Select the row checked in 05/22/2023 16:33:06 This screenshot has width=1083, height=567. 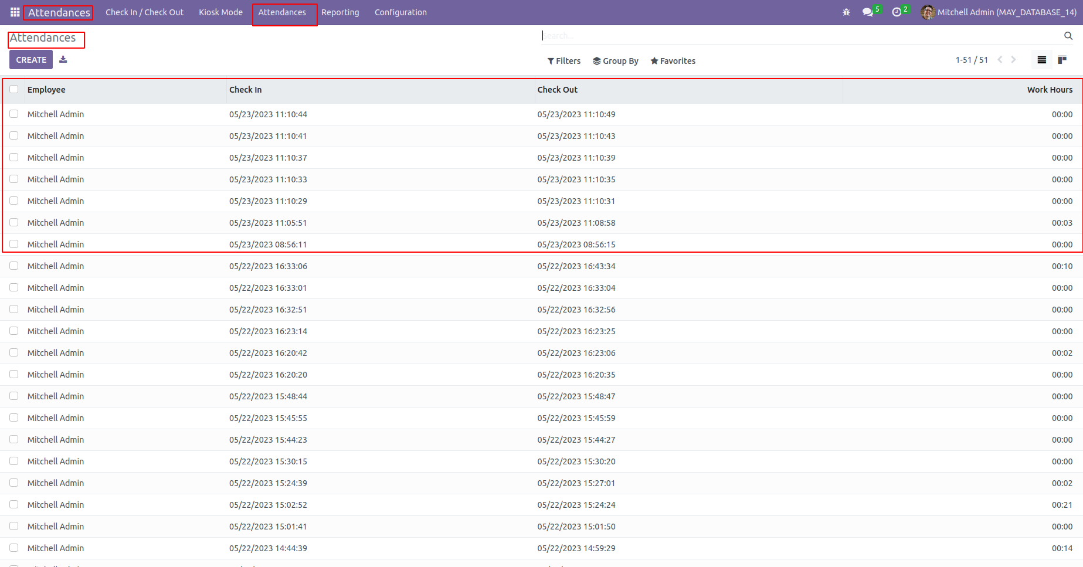[14, 266]
